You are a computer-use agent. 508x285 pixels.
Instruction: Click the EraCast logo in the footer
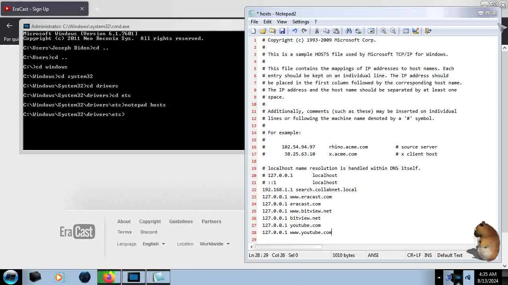pos(77,232)
